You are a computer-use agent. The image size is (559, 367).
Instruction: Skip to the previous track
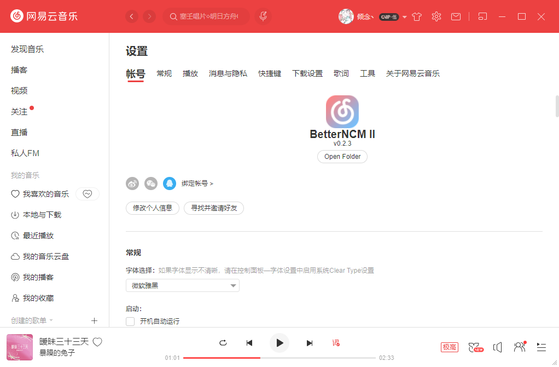click(249, 343)
